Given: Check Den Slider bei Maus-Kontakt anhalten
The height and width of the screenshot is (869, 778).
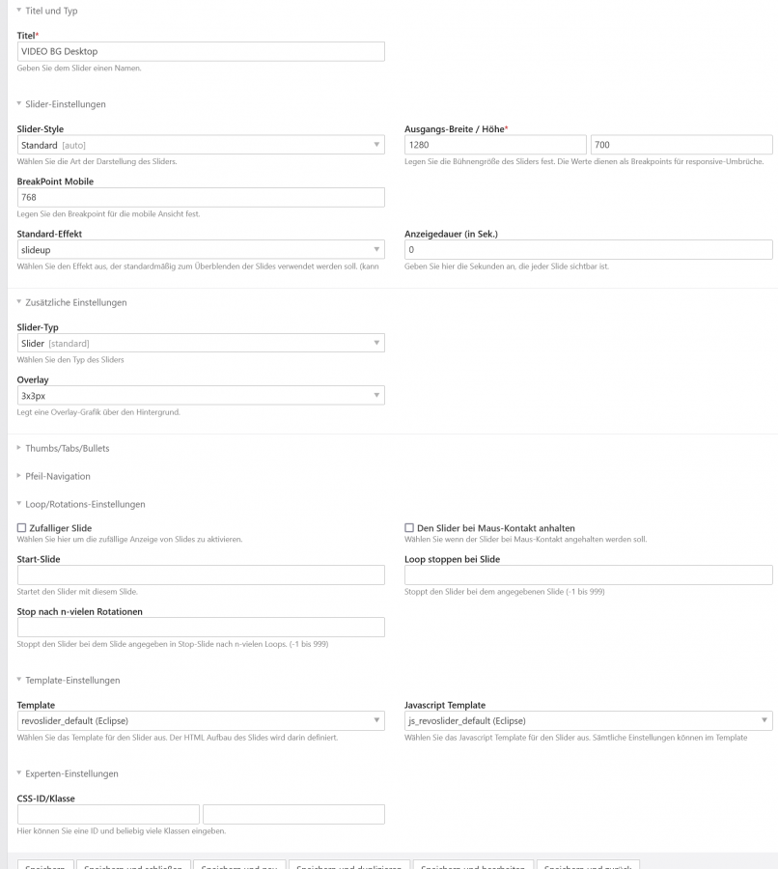Looking at the screenshot, I should click(409, 528).
